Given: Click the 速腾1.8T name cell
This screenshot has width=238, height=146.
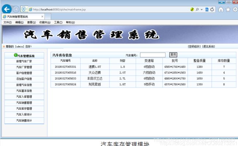Looking at the screenshot, I should click(95, 67).
